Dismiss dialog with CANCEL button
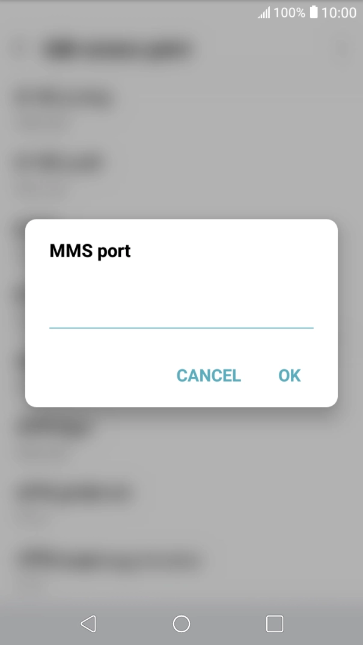The width and height of the screenshot is (363, 645). [x=209, y=375]
